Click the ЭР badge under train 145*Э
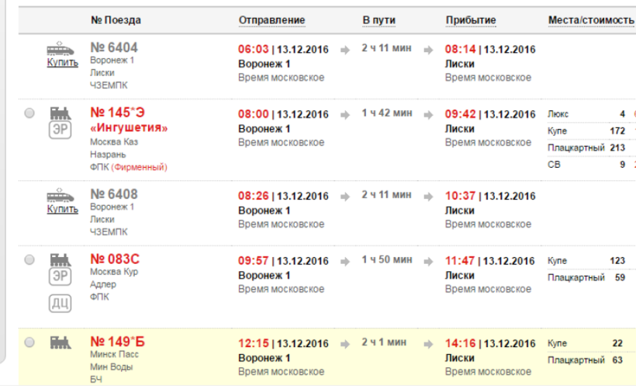 pyautogui.click(x=60, y=130)
